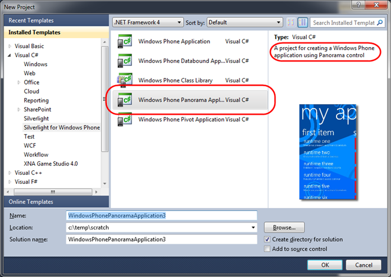
Task: Toggle Create directory for solution checkbox
Action: (x=267, y=239)
